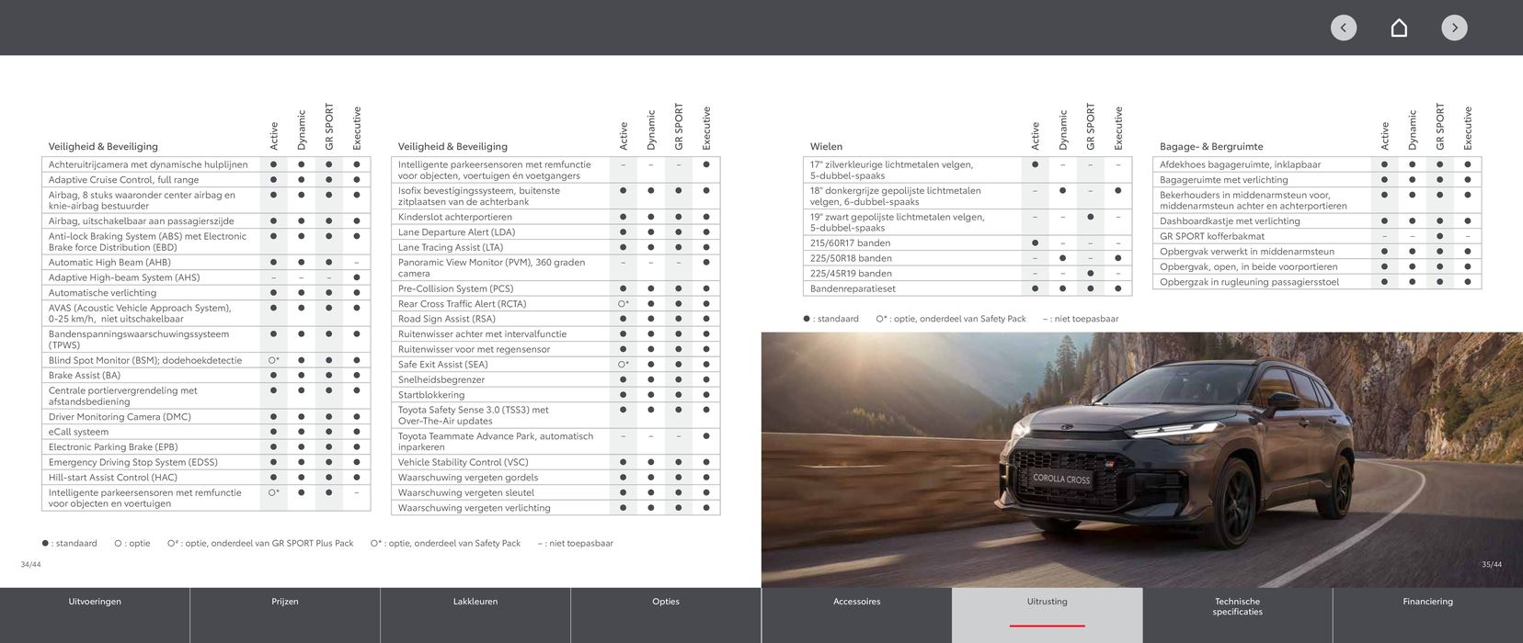Screen dimensions: 1523x643
Task: Open Technische specificaties tab
Action: (x=1237, y=606)
